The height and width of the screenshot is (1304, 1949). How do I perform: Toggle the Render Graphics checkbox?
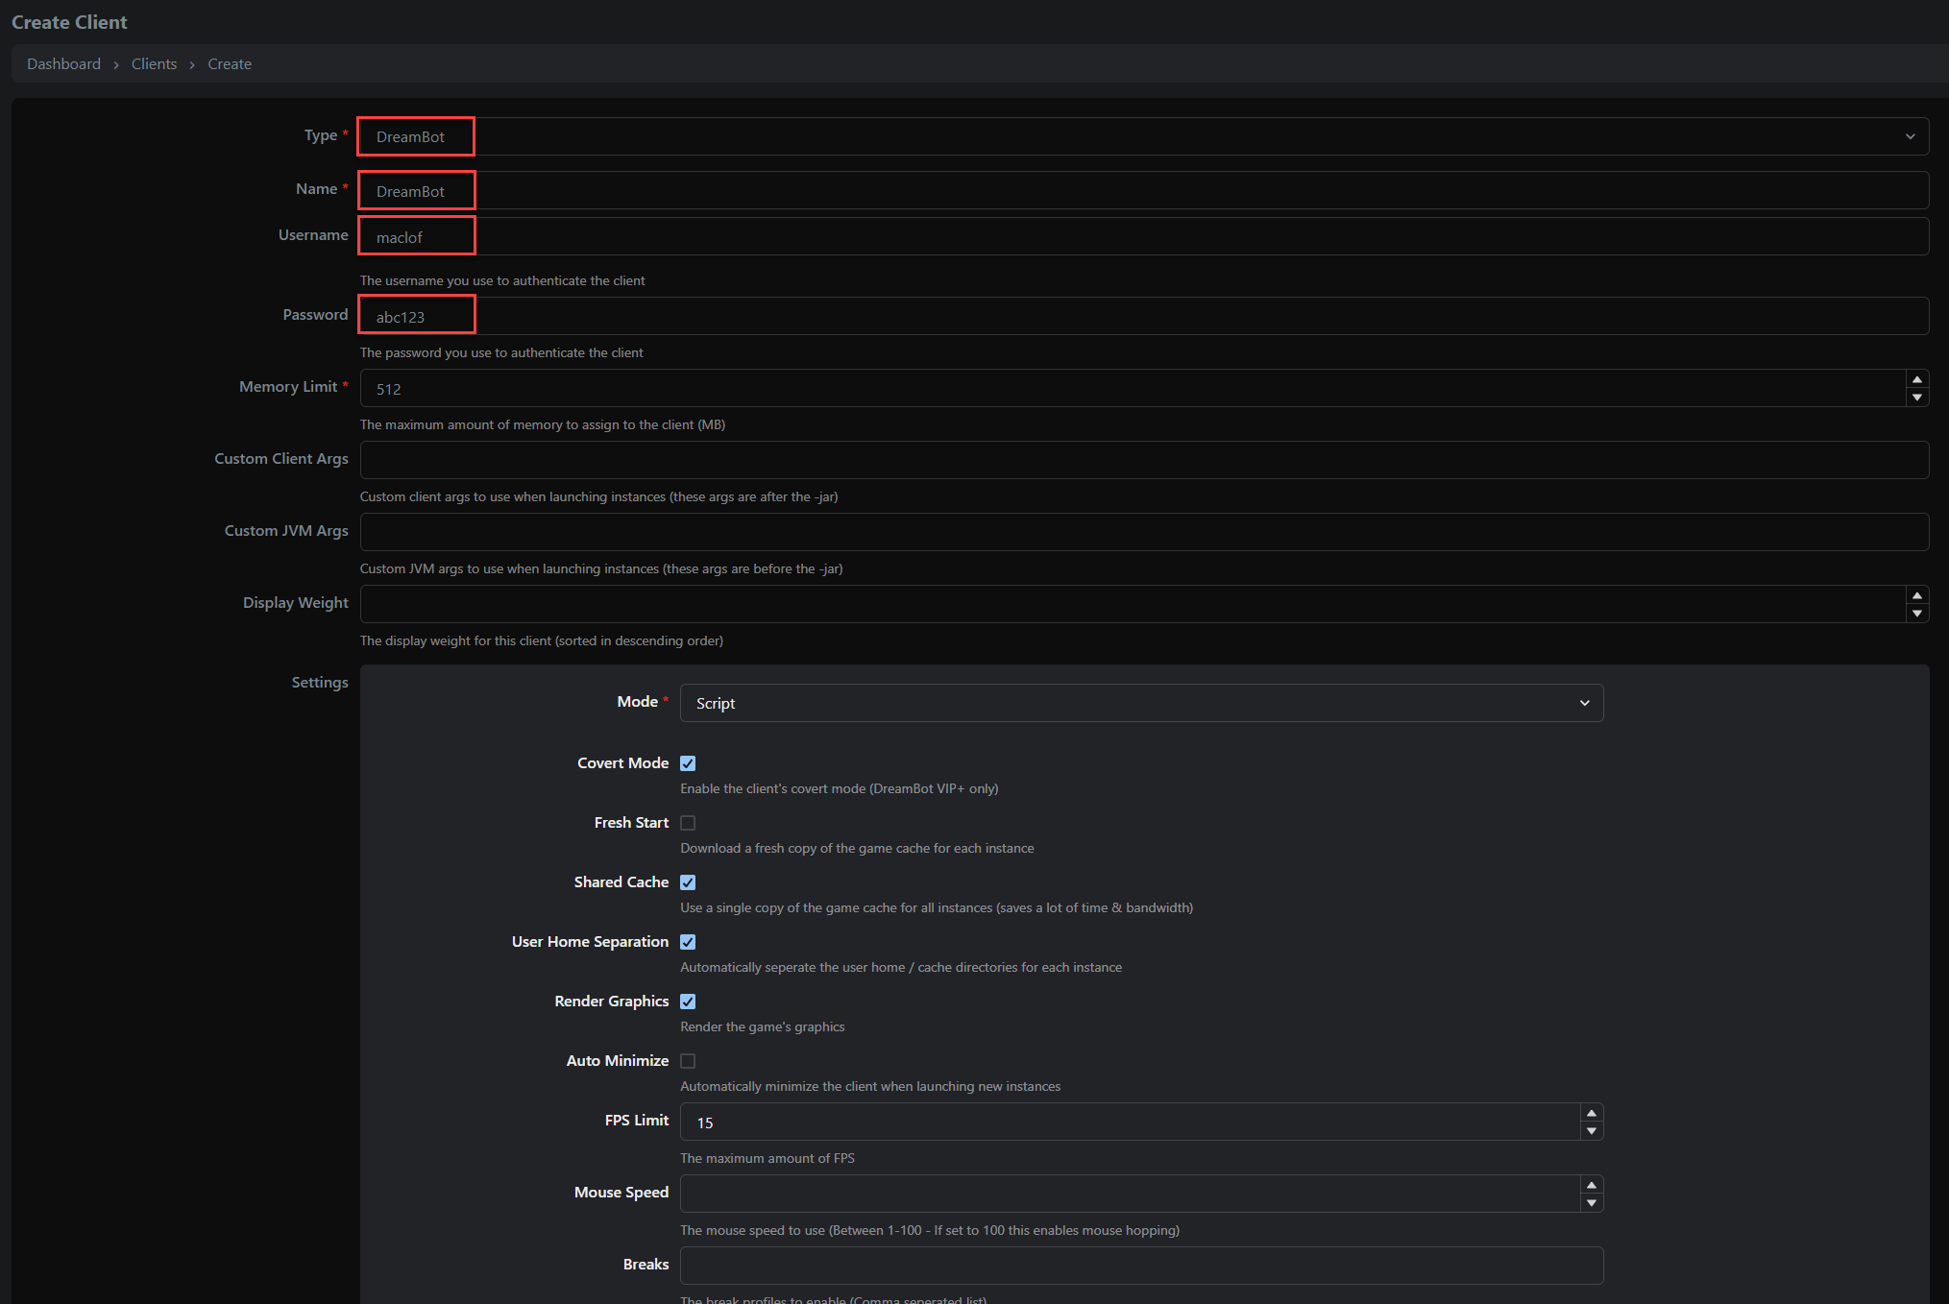[x=688, y=1002]
